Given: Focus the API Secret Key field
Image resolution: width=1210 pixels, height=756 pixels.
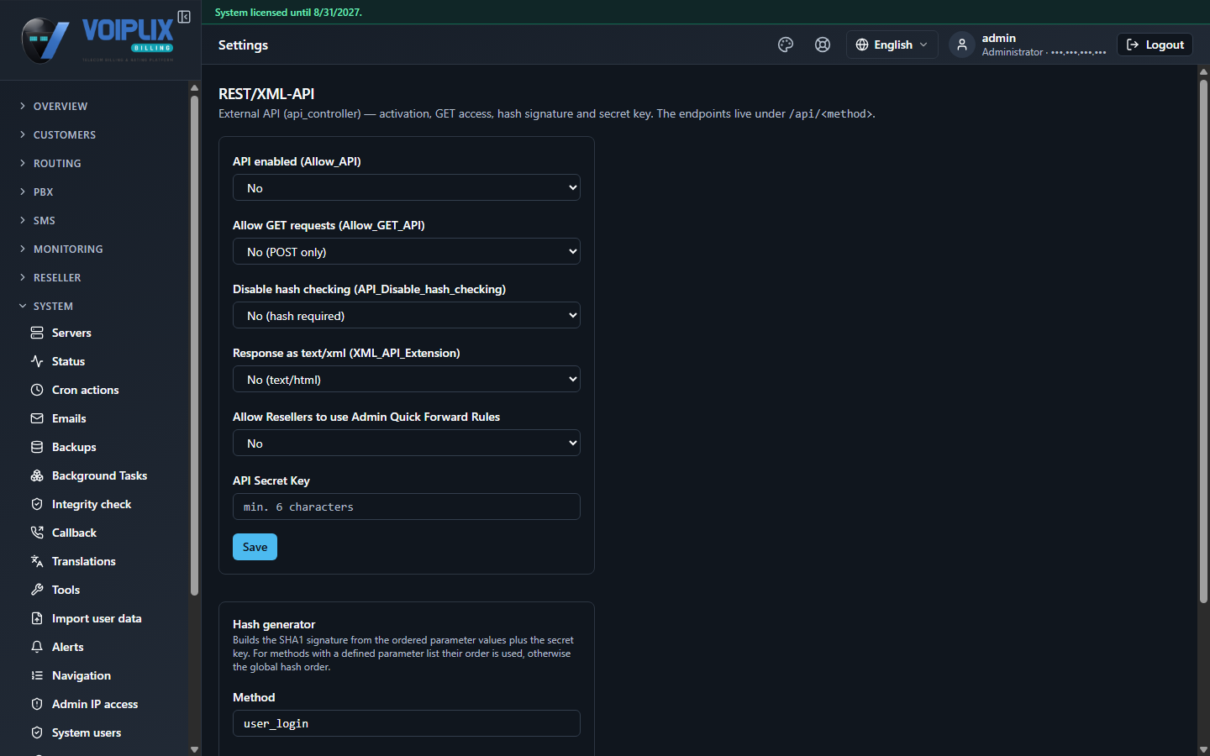Looking at the screenshot, I should pyautogui.click(x=407, y=507).
